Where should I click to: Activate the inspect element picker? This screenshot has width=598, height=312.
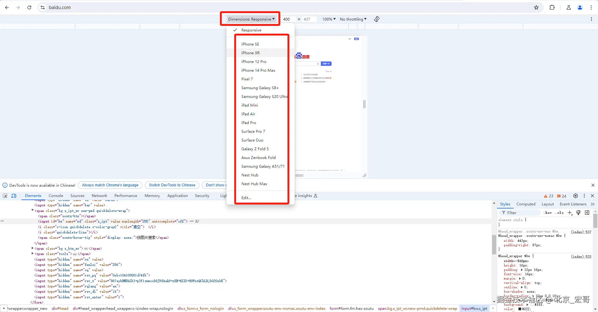[x=5, y=196]
